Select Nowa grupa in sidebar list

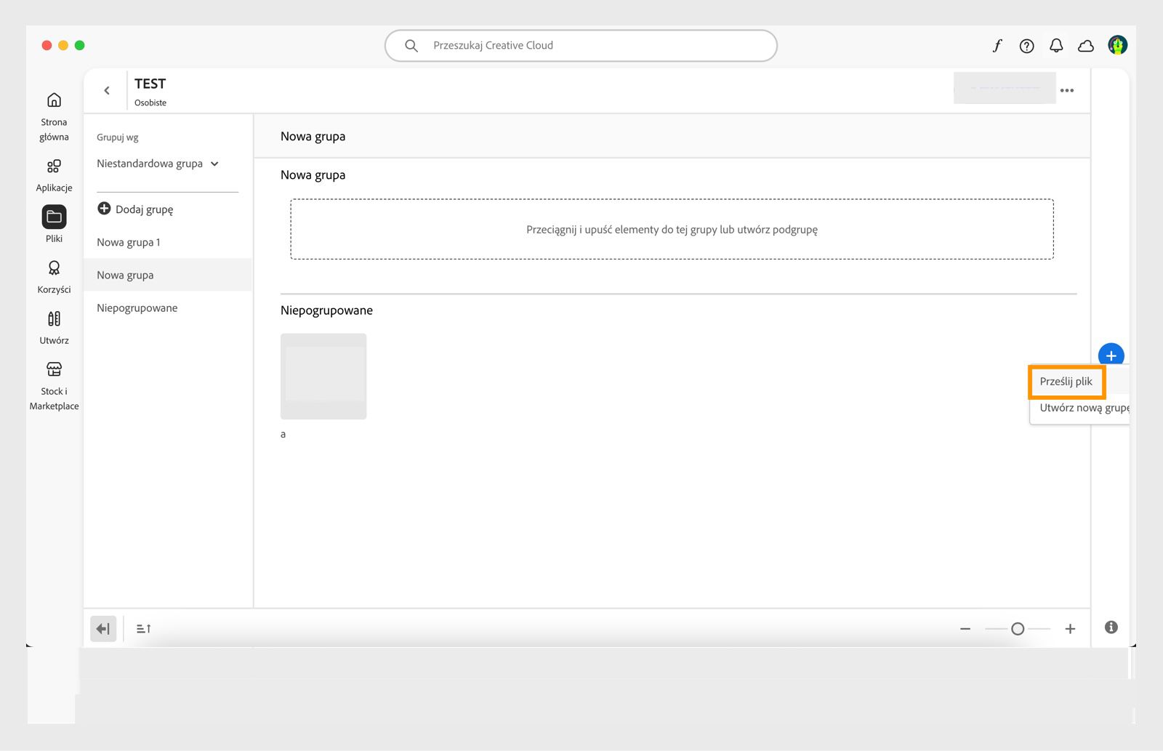click(168, 275)
